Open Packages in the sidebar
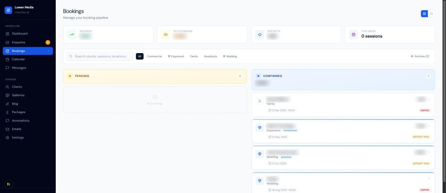Image resolution: width=446 pixels, height=193 pixels. pyautogui.click(x=28, y=112)
